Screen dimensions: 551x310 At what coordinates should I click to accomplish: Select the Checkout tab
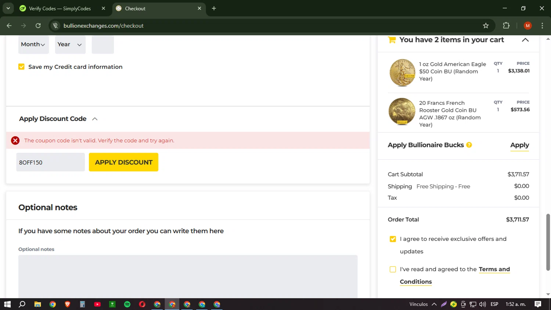click(158, 8)
